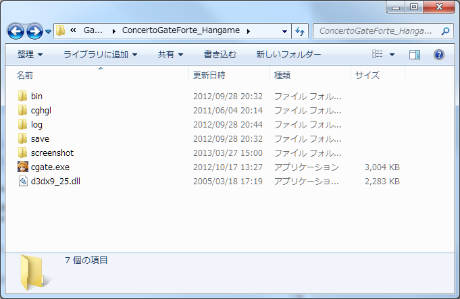
Task: Restore down the Explorer window
Action: pyautogui.click(x=414, y=7)
